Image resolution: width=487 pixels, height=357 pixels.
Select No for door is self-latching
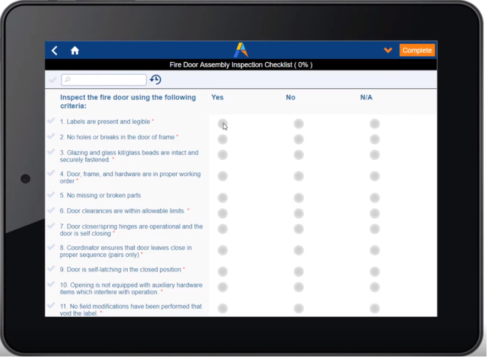[299, 272]
